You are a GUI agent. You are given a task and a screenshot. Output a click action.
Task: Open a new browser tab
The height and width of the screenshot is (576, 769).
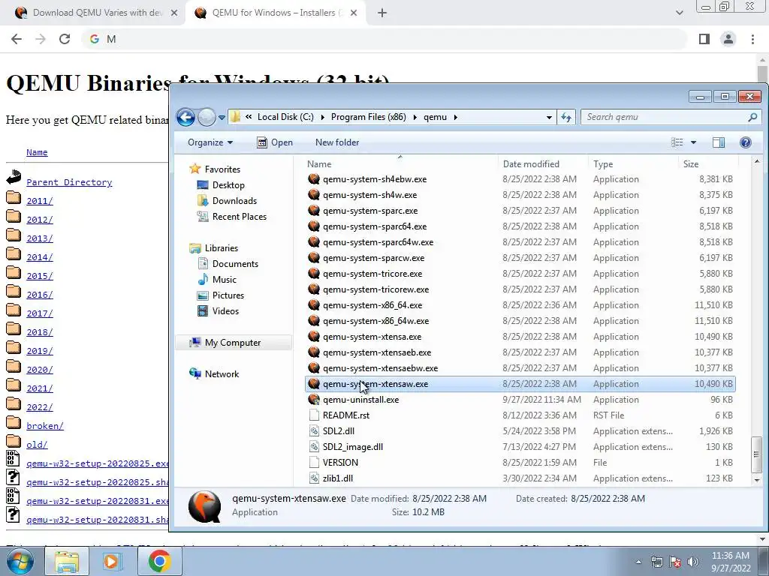click(x=382, y=13)
